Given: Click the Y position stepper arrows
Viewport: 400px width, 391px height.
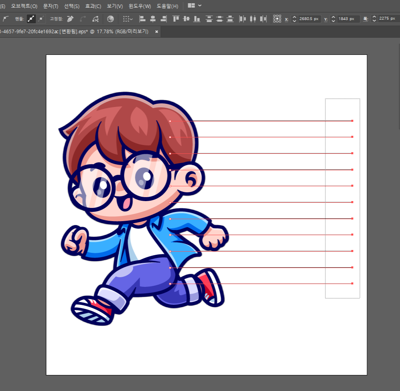Looking at the screenshot, I should 333,18.
